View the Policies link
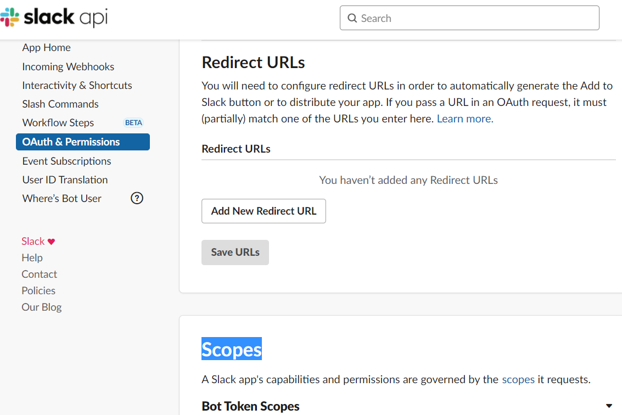622x415 pixels. pyautogui.click(x=38, y=291)
